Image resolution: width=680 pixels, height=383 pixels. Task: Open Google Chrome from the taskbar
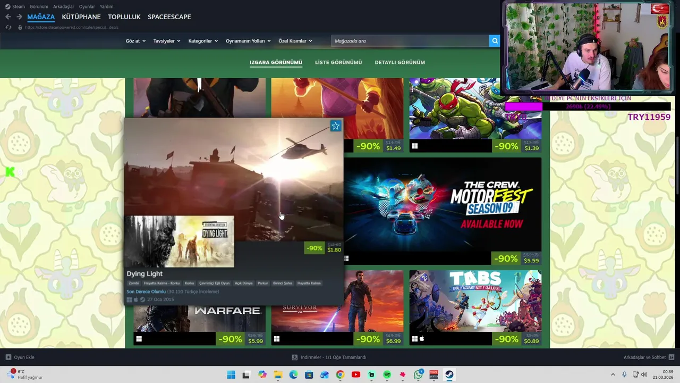[340, 374]
